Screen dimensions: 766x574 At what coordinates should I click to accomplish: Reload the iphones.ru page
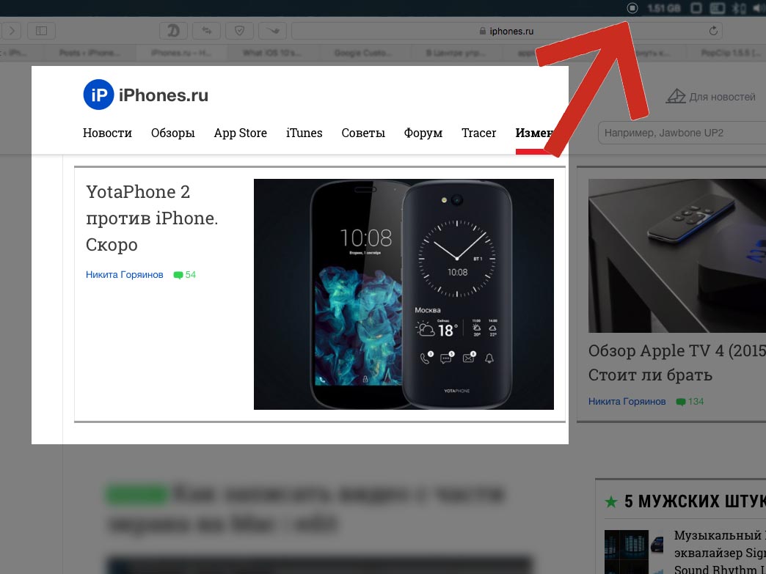pos(713,31)
